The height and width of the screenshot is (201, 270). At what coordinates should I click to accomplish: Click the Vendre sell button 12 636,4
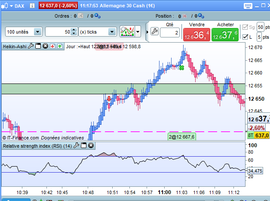(x=196, y=35)
